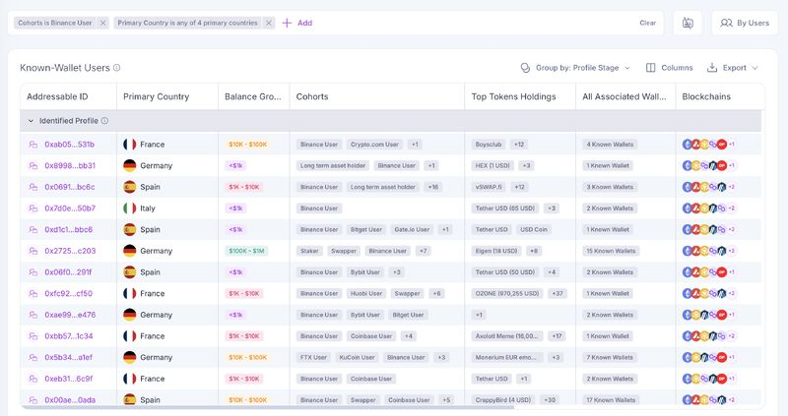This screenshot has height=416, width=788.
Task: Open the Export dropdown
Action: point(732,68)
